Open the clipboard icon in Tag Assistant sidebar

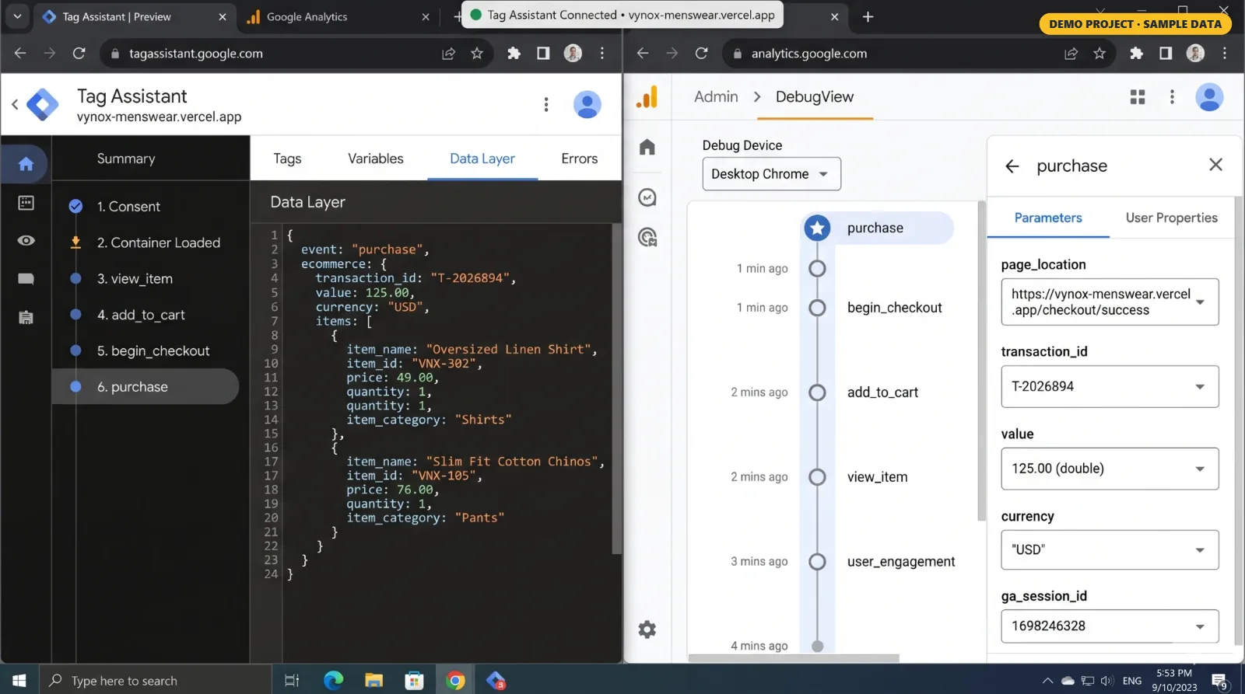tap(26, 316)
